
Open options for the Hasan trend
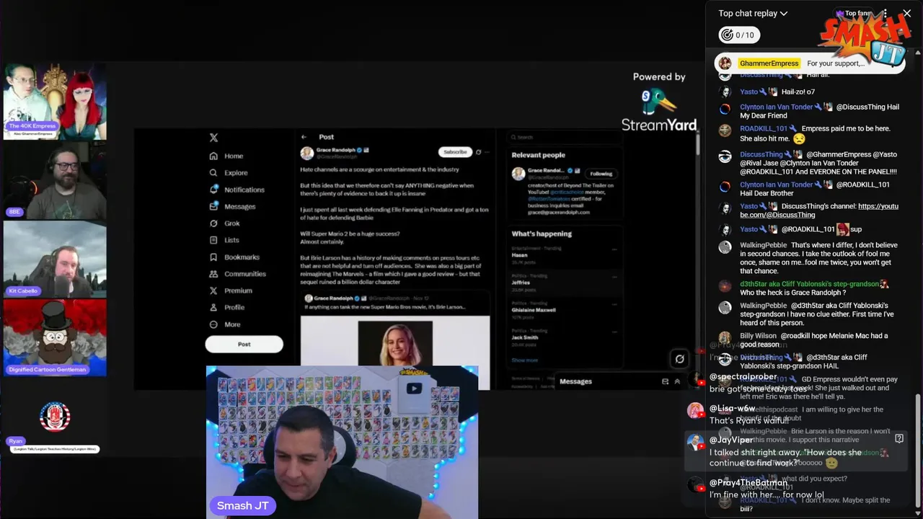pyautogui.click(x=614, y=249)
